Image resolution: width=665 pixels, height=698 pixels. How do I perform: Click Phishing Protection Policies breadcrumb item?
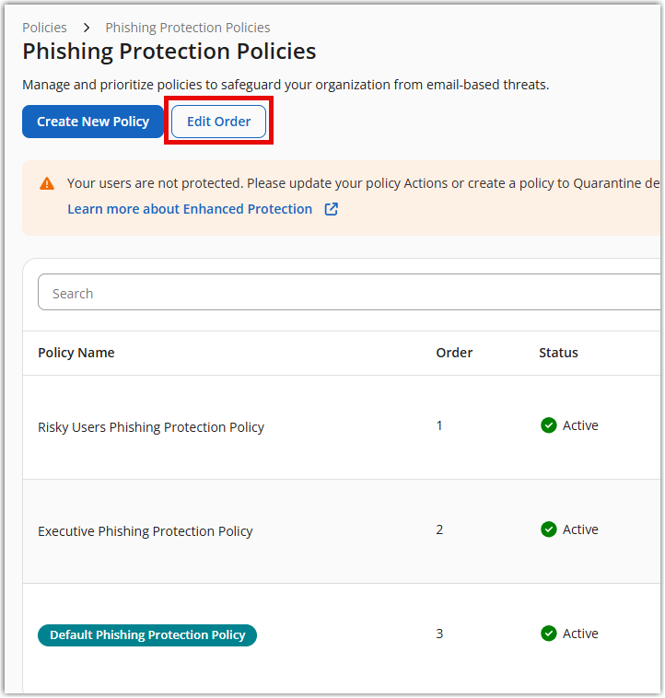(x=188, y=28)
